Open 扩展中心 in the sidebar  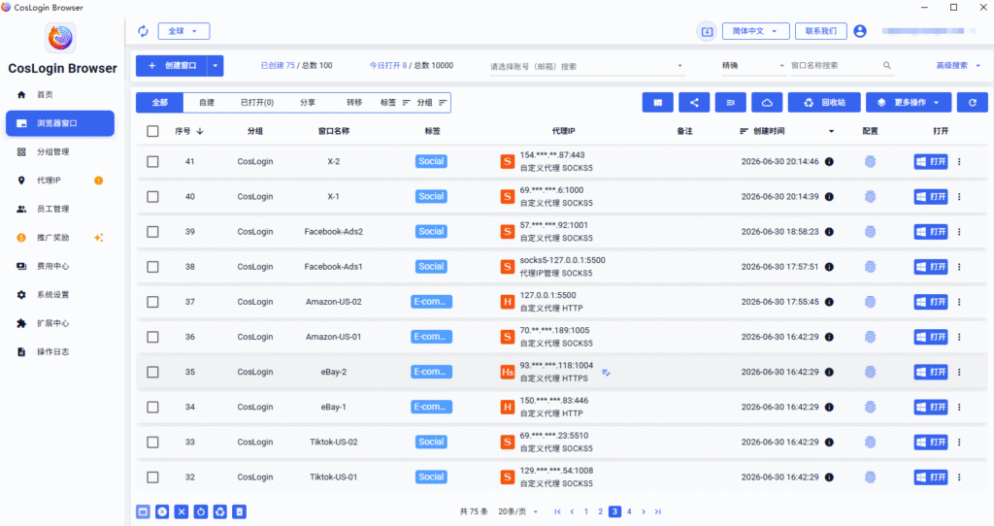point(60,323)
